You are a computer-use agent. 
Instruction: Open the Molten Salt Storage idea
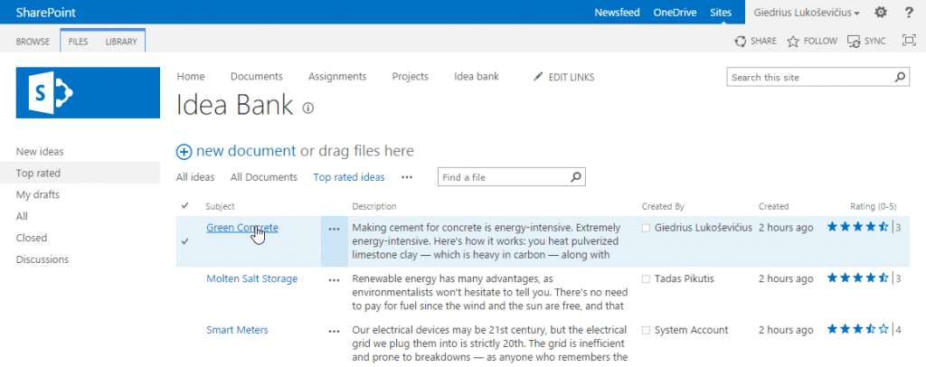(251, 278)
